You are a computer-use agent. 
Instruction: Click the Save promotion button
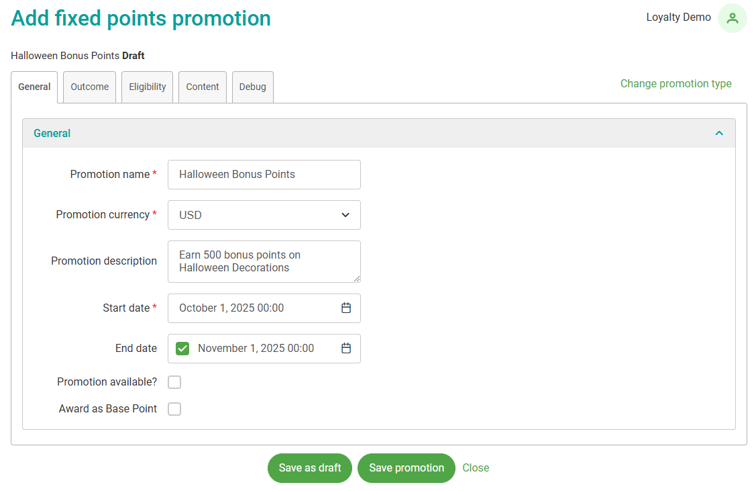pyautogui.click(x=407, y=468)
